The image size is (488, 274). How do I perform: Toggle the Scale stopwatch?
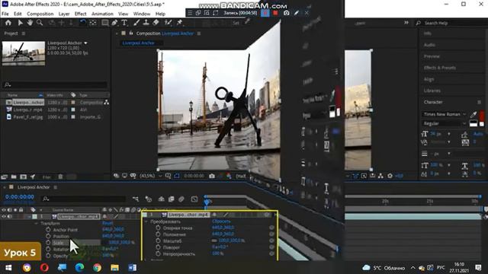click(x=48, y=243)
